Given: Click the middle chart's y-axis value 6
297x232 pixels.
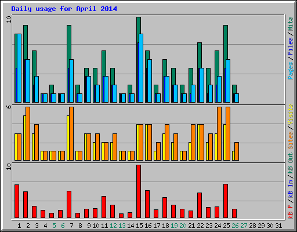Looking at the screenshot, I should pyautogui.click(x=9, y=107).
